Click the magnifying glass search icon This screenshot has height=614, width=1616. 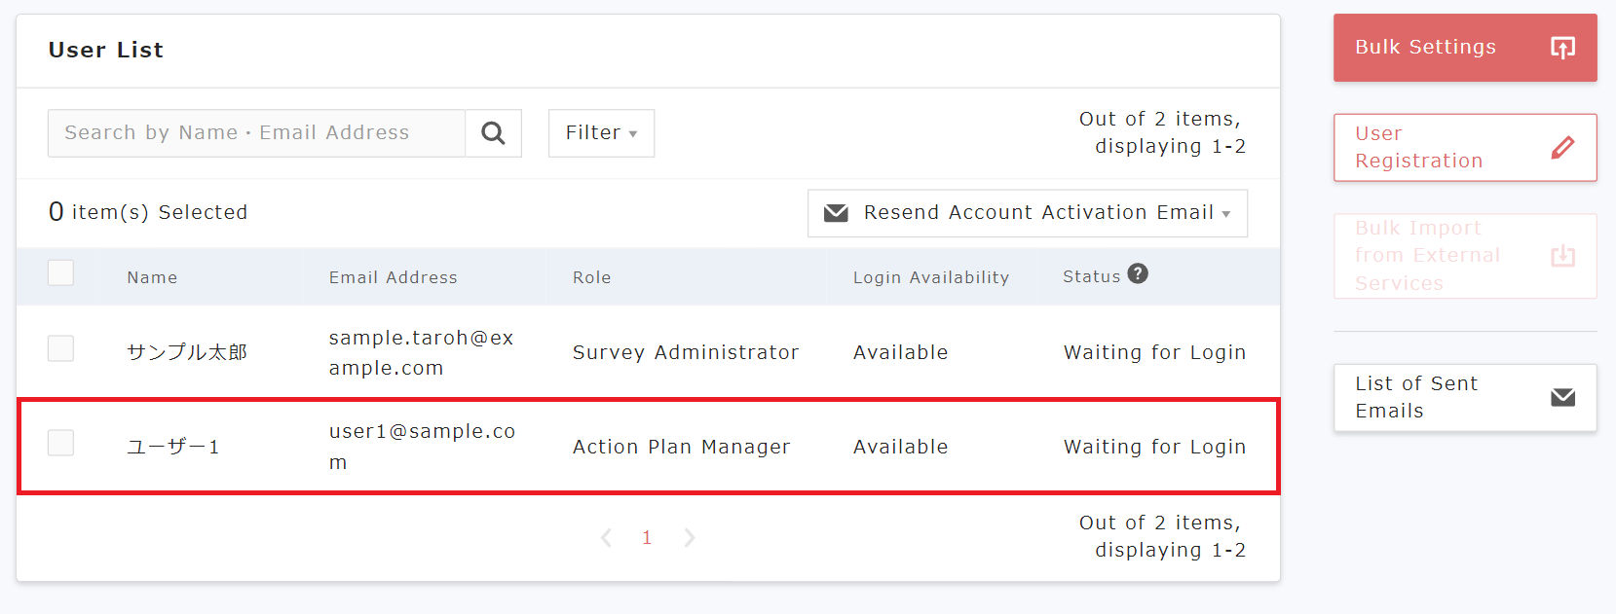pos(493,133)
